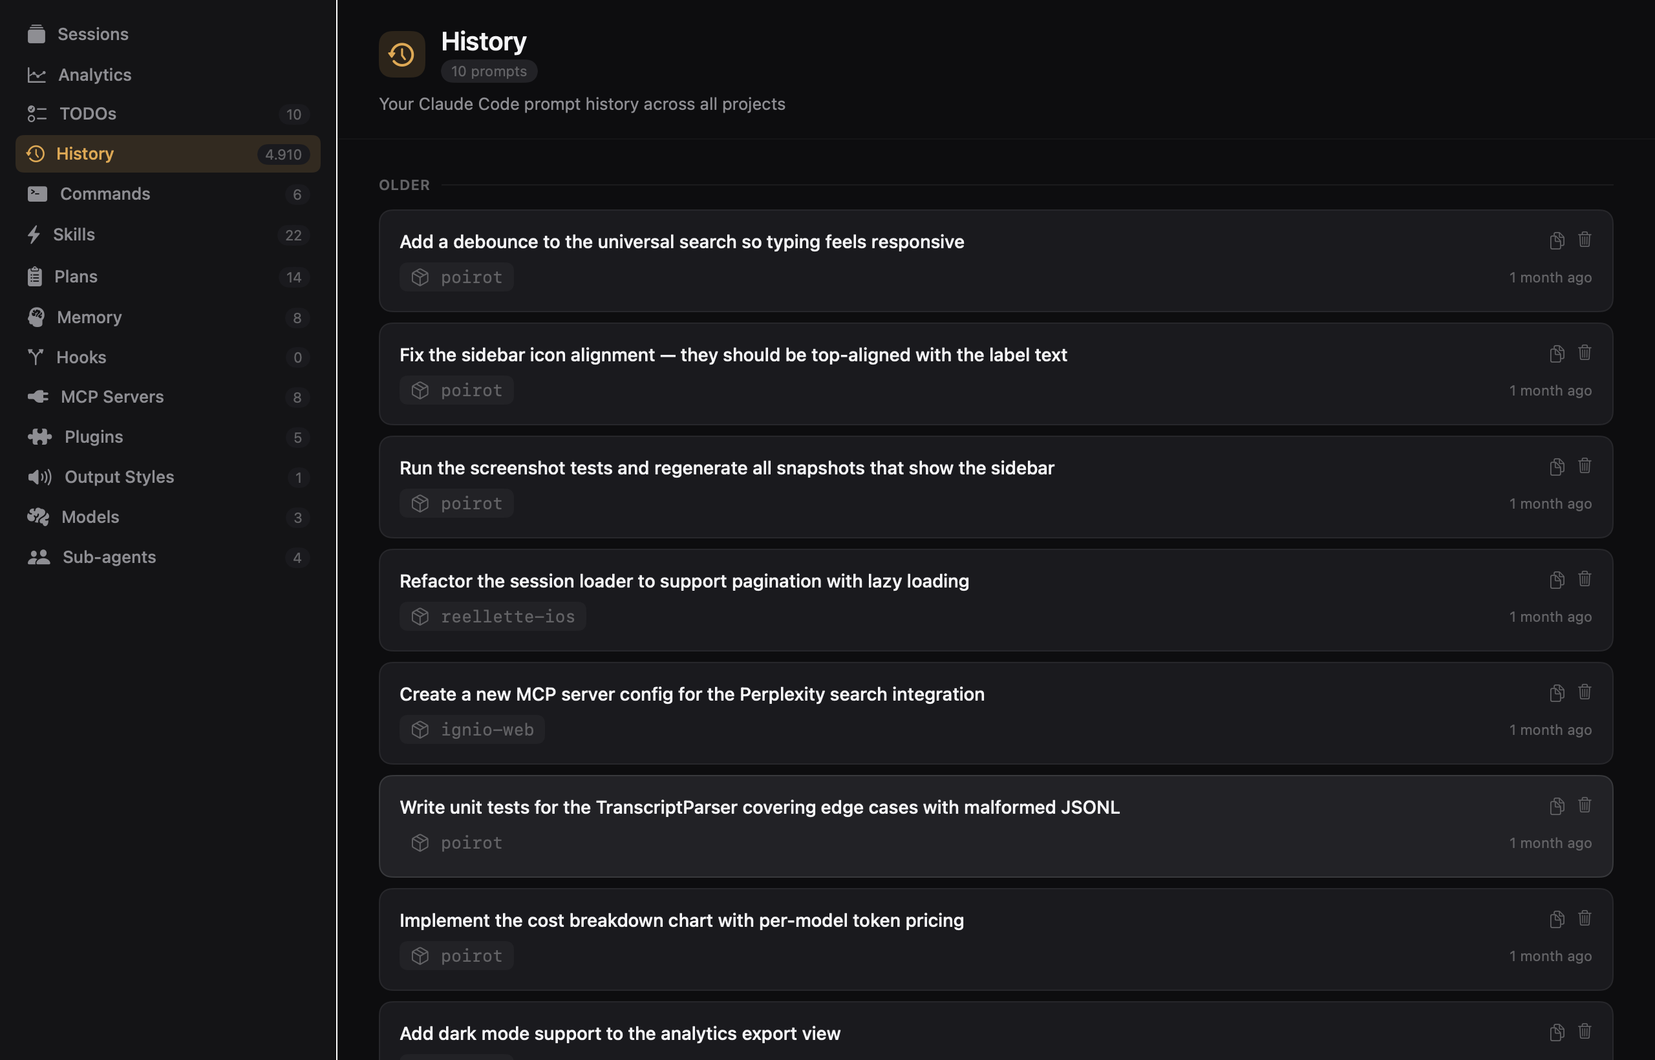Viewport: 1655px width, 1060px height.
Task: Click the 10 prompts badge
Action: click(489, 71)
